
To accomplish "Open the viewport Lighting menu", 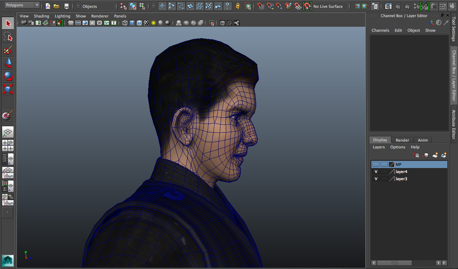I will point(63,16).
